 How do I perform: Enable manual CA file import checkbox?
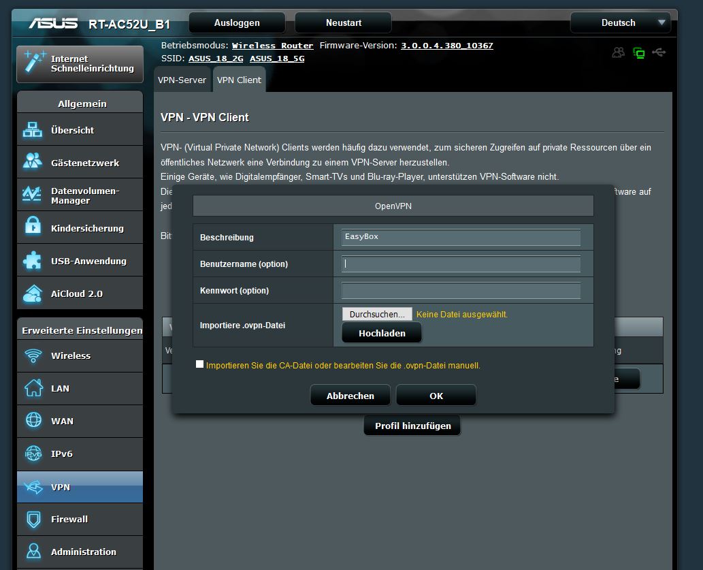199,364
